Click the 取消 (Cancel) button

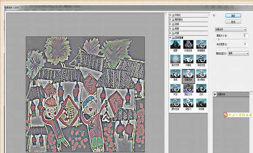[x=233, y=22]
